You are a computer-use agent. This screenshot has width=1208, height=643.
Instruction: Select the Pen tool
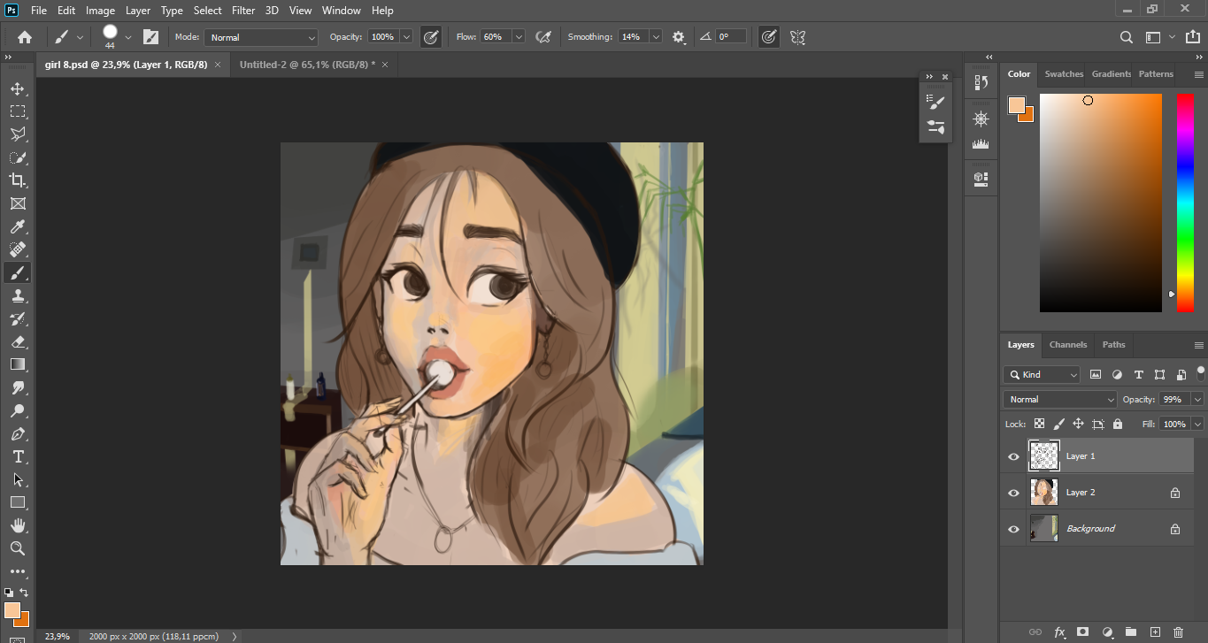(17, 433)
